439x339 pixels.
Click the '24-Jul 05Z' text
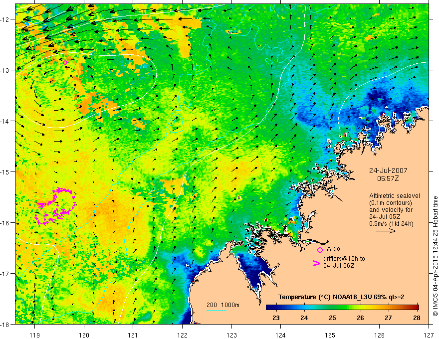coord(385,217)
